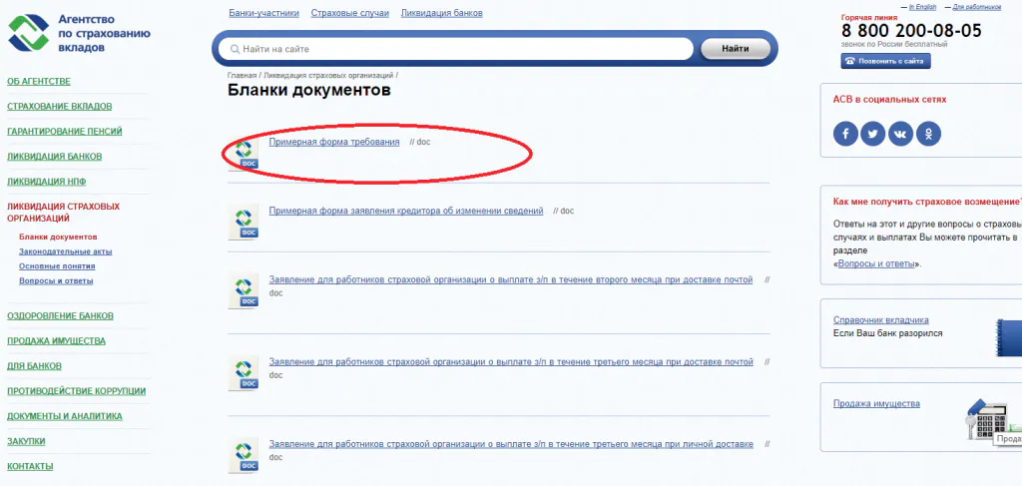Select 'Основные понятия' submenu item
The width and height of the screenshot is (1022, 486).
(57, 266)
